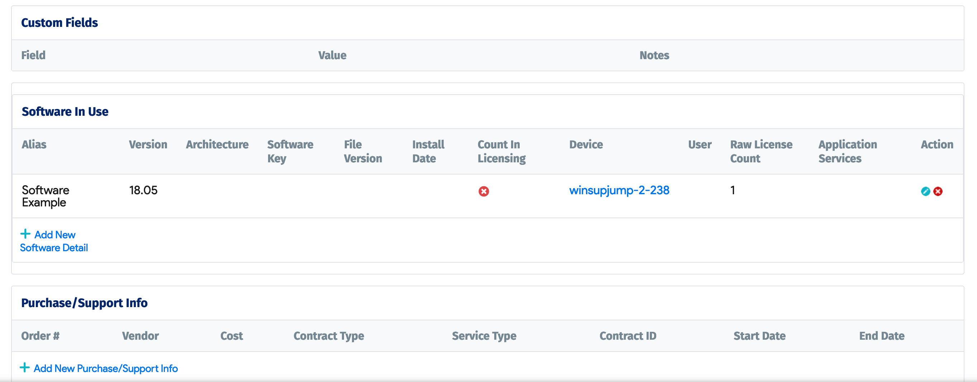Sort by the Vendor column header
The height and width of the screenshot is (382, 977).
140,336
